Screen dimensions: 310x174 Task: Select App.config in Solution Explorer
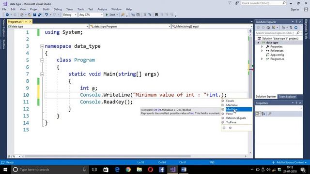(277, 55)
